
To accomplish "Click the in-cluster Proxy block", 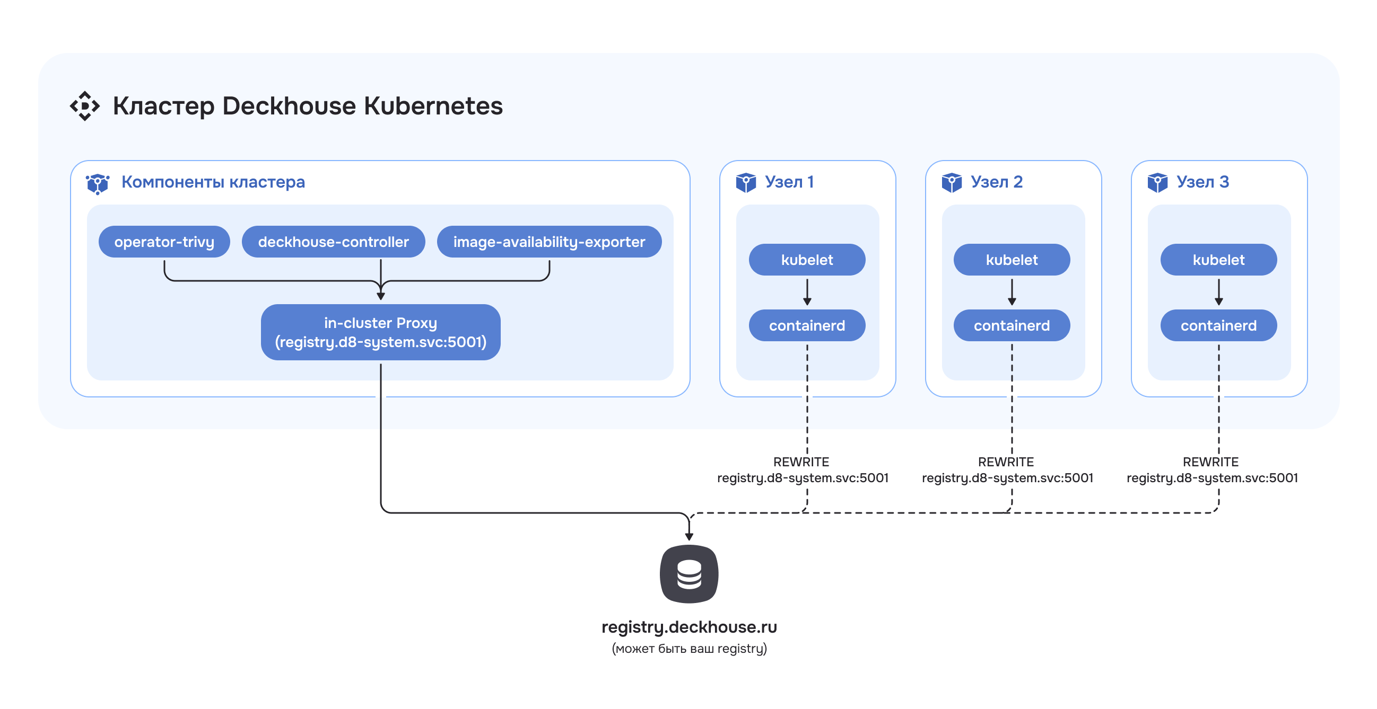I will [381, 332].
